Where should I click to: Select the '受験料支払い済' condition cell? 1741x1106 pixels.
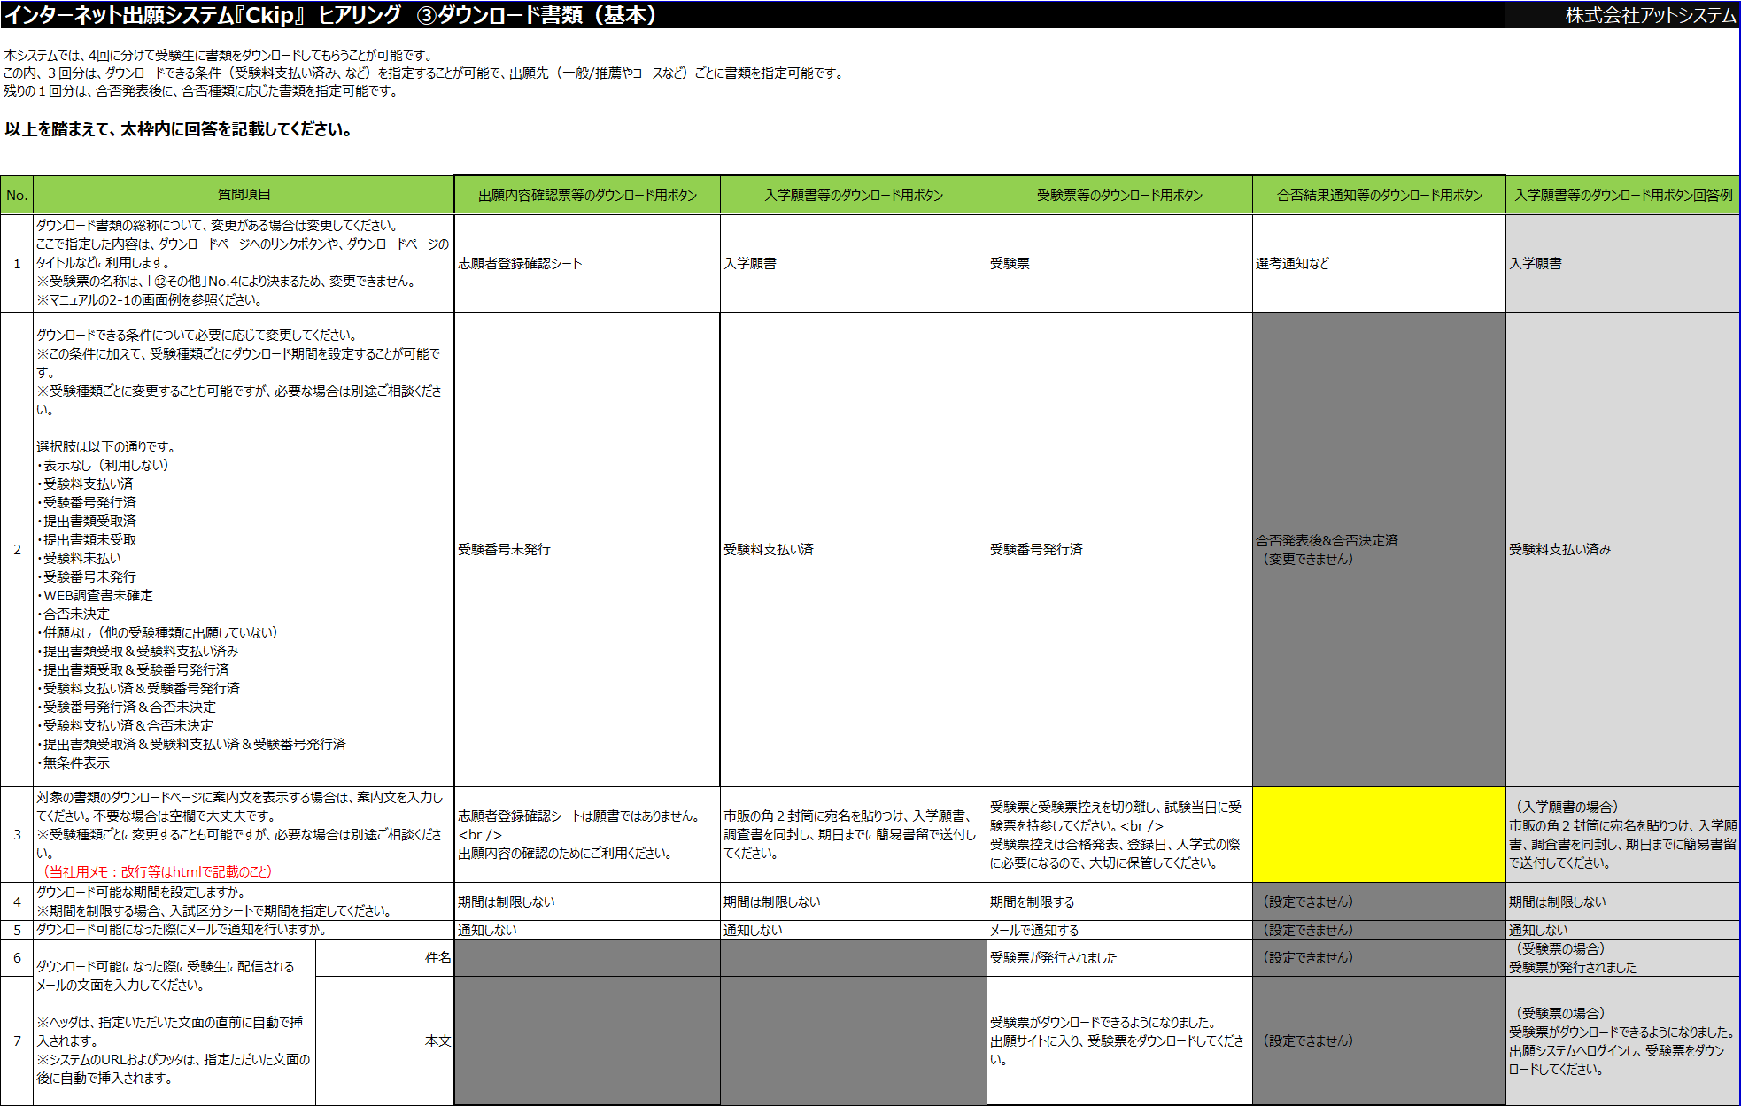point(852,549)
